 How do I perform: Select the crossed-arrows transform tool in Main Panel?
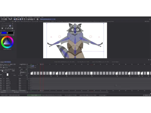[2, 28]
